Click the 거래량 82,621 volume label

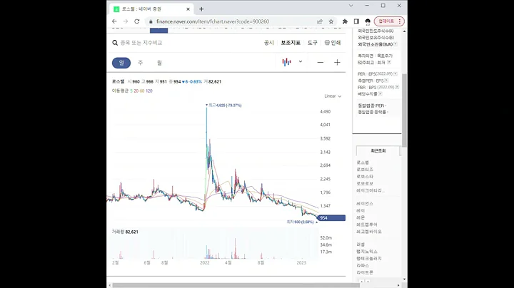(x=125, y=232)
